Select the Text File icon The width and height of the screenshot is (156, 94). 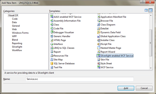pos(52,67)
